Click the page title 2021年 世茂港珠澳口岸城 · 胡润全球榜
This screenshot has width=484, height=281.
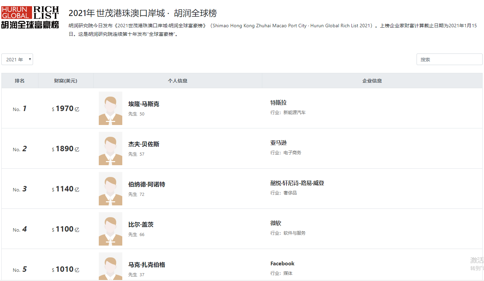[143, 13]
